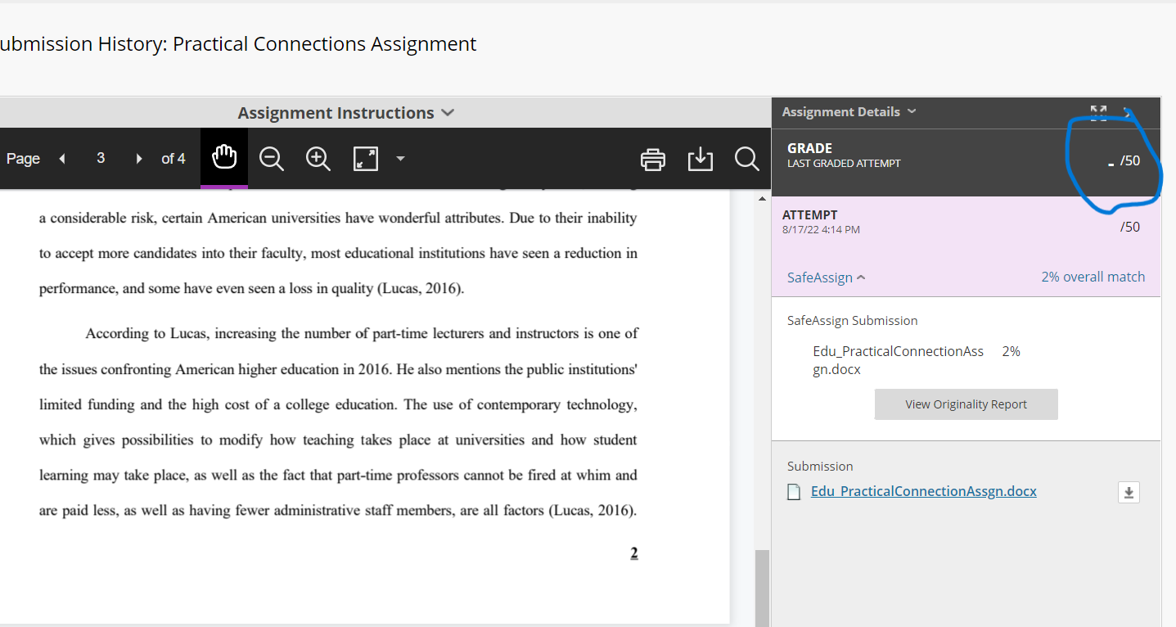1176x627 pixels.
Task: Select the hand pan tool
Action: pyautogui.click(x=224, y=157)
